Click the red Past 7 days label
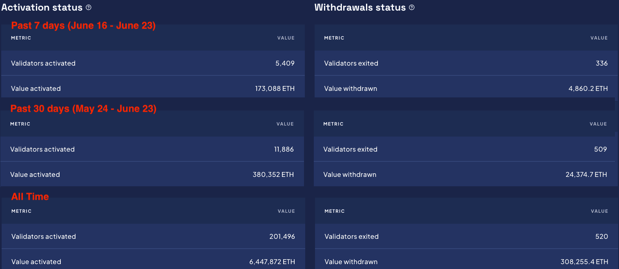 pyautogui.click(x=83, y=26)
